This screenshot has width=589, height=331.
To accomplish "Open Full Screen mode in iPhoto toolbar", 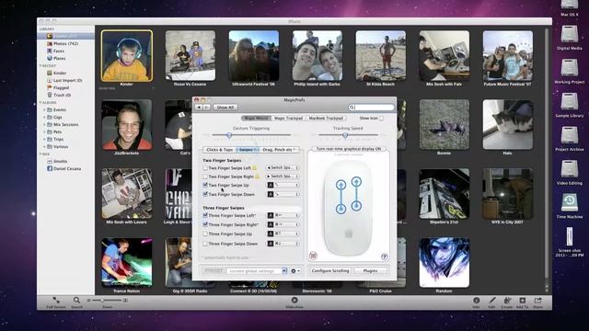I will (x=56, y=301).
